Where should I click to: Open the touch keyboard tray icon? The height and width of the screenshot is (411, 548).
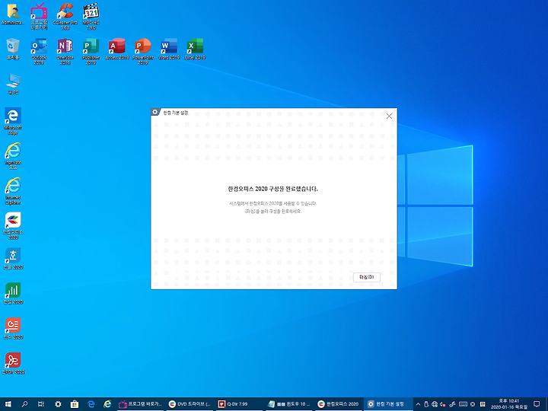(x=463, y=404)
